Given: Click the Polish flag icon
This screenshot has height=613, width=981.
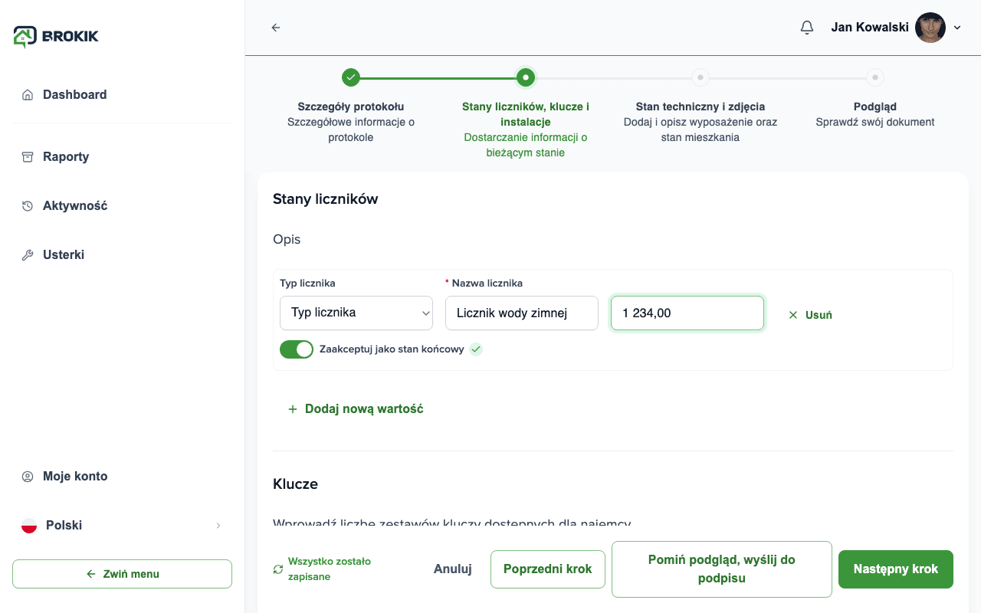Looking at the screenshot, I should pos(29,526).
